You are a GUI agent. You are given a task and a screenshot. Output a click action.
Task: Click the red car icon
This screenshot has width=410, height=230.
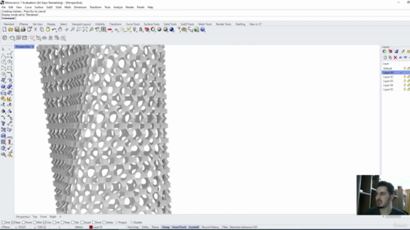point(110,29)
